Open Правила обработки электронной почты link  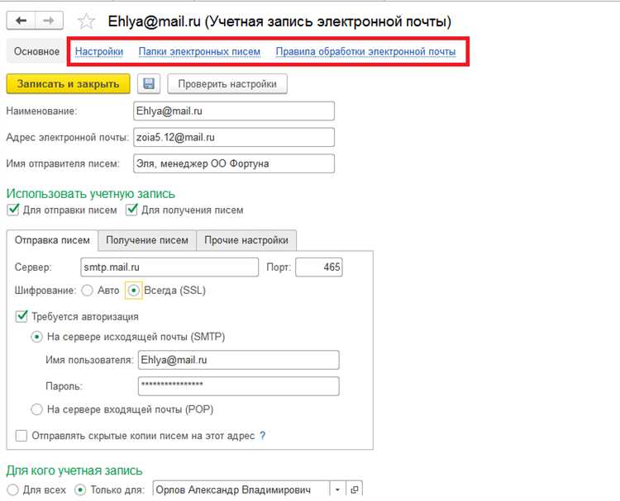(x=365, y=51)
